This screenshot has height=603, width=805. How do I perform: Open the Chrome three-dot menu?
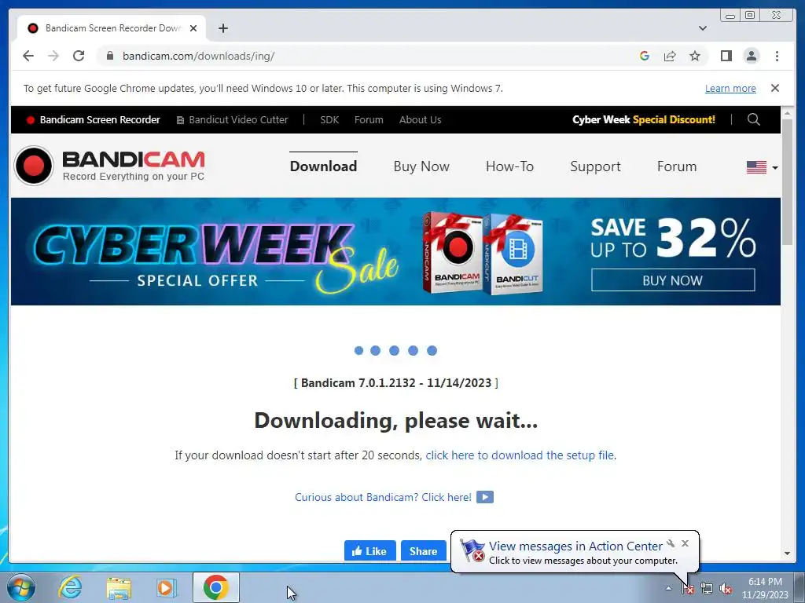click(777, 56)
